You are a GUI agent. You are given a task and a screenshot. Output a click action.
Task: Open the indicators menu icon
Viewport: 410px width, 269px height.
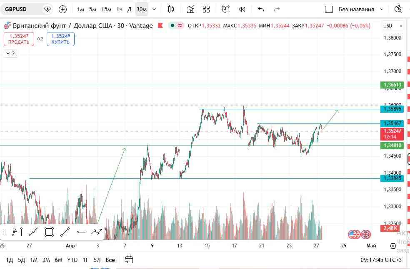190,10
